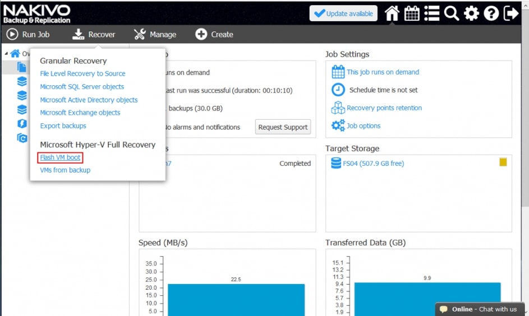Open the FS04 target storage link
The image size is (529, 316).
[373, 164]
